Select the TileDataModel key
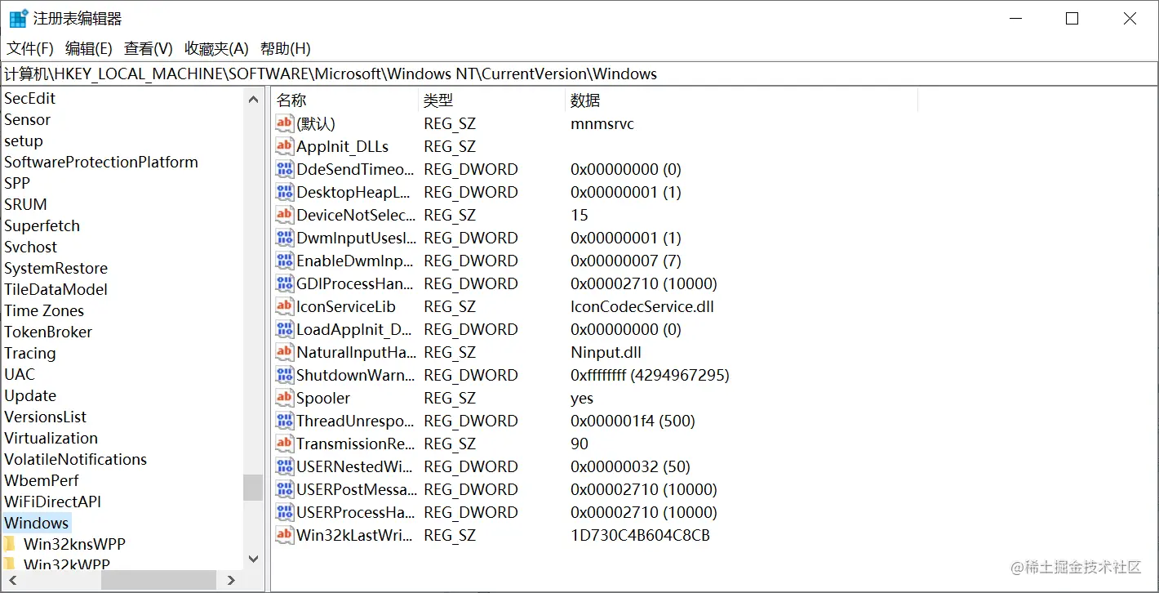The width and height of the screenshot is (1159, 593). [56, 289]
